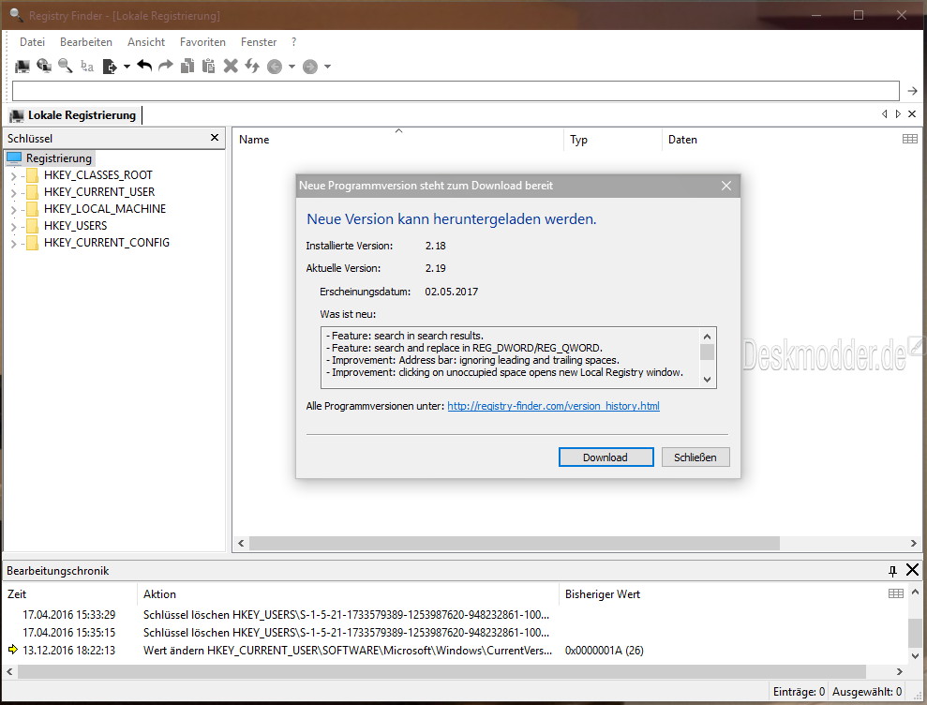
Task: Select HKEY_USERS folder
Action: click(x=75, y=226)
